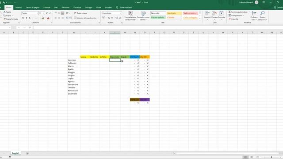This screenshot has width=283, height=159.
Task: Open Formattazione condizionale
Action: coord(130,16)
